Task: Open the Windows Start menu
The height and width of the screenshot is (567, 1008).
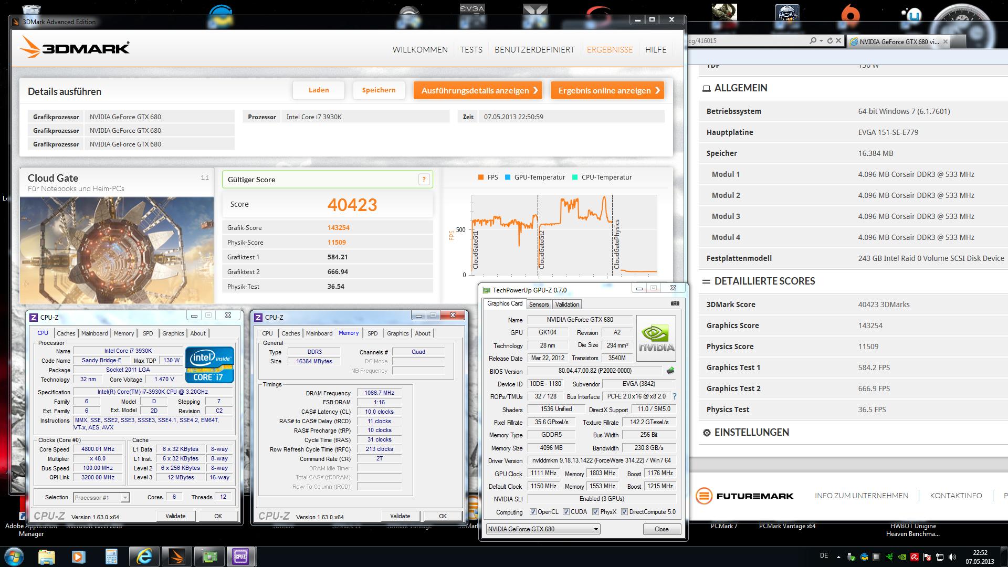Action: pyautogui.click(x=14, y=556)
